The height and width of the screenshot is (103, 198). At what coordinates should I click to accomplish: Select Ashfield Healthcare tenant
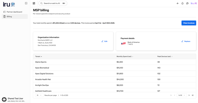pos(43,91)
